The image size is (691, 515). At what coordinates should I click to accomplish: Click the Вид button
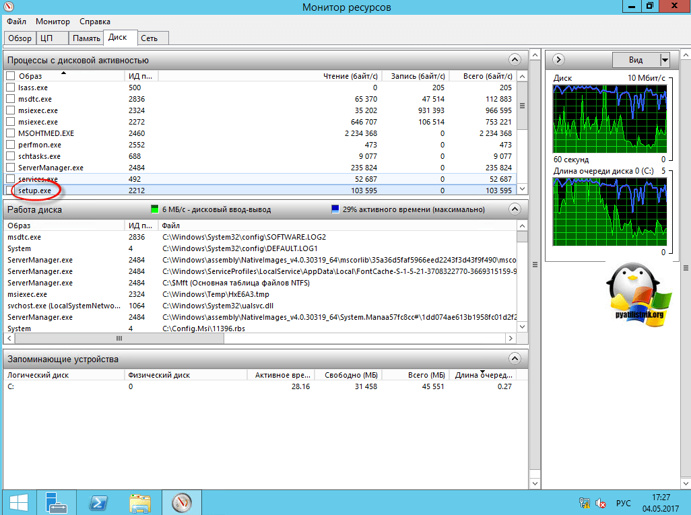point(635,60)
